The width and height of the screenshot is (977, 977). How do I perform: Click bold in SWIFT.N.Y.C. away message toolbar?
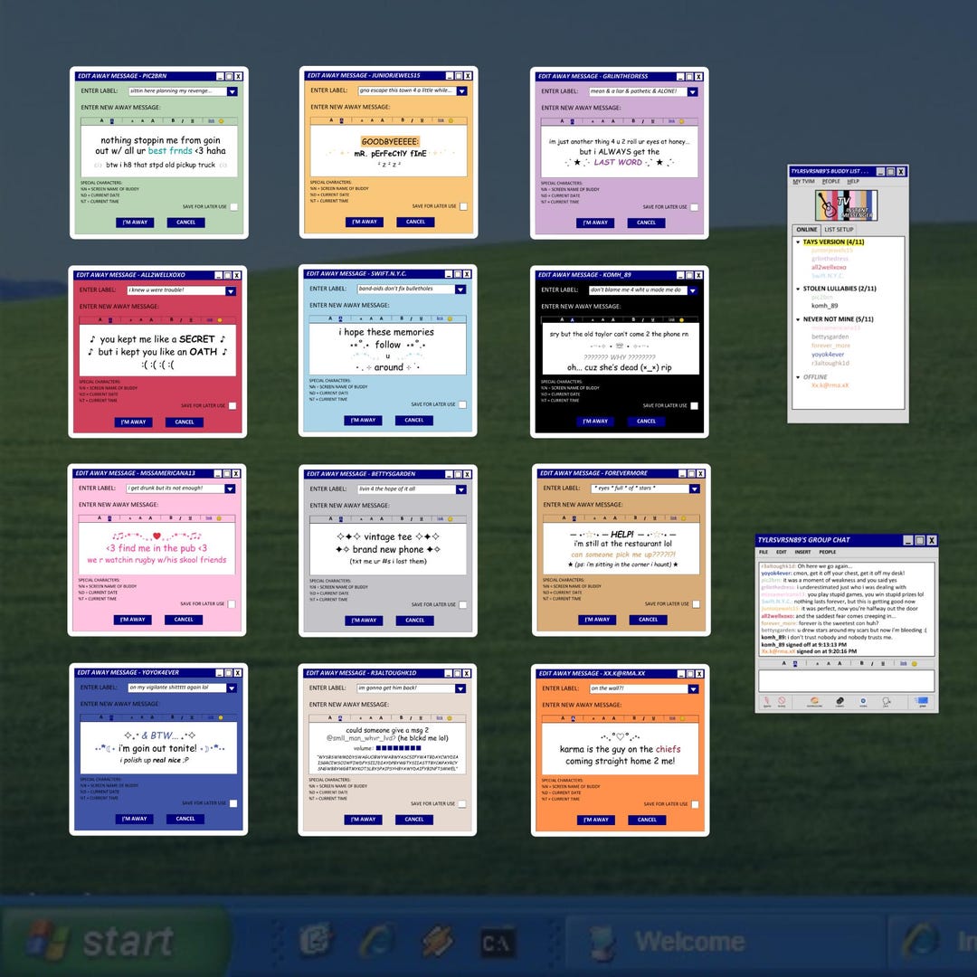click(x=403, y=318)
